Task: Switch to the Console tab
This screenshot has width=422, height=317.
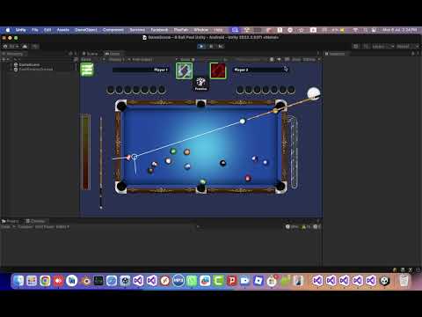Action: (x=35, y=221)
